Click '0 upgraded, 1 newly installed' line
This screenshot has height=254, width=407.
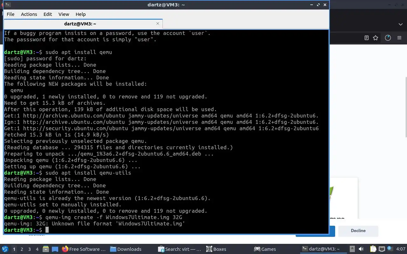coord(106,97)
